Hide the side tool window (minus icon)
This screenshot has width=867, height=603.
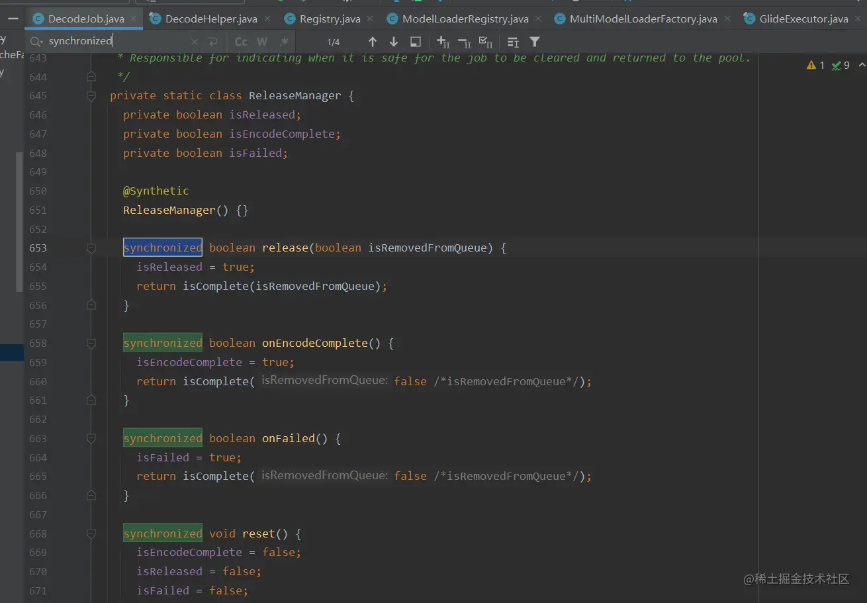(13, 19)
